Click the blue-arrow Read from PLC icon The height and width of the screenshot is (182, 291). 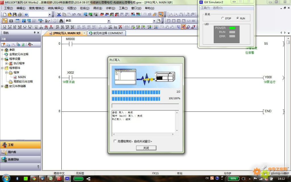107,15
